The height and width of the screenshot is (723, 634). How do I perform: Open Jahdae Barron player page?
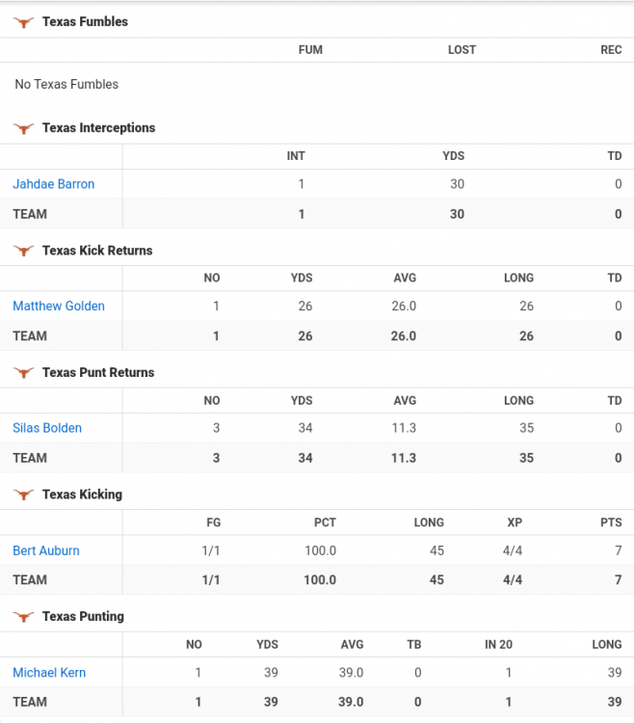54,184
